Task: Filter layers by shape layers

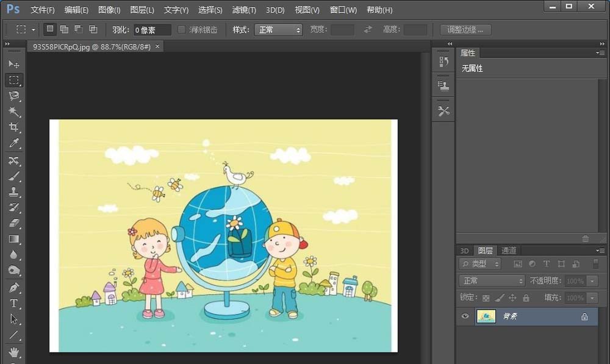Action: [561, 263]
